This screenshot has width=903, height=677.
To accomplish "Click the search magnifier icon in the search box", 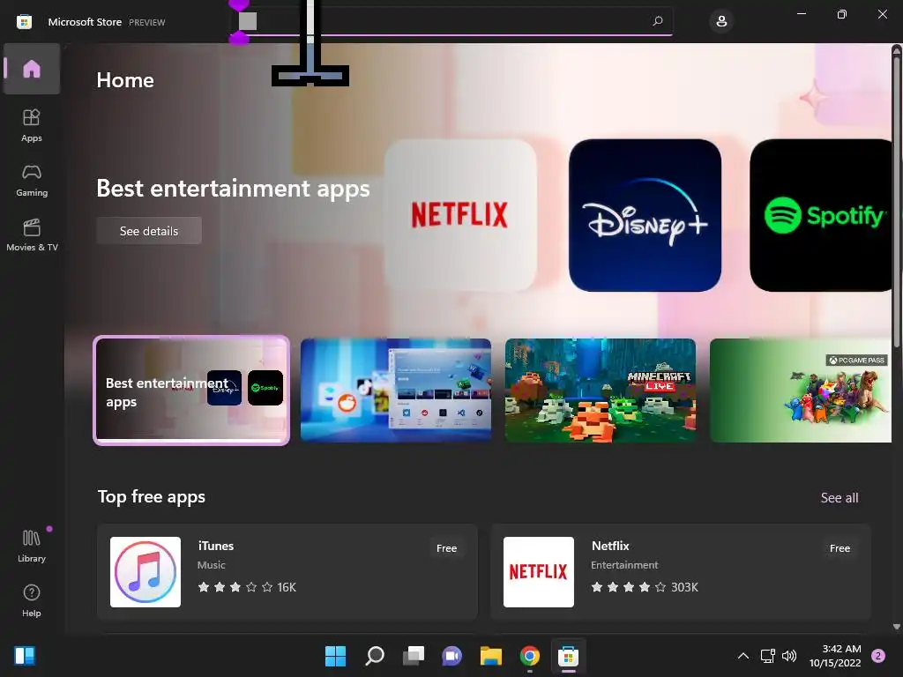I will coord(658,21).
